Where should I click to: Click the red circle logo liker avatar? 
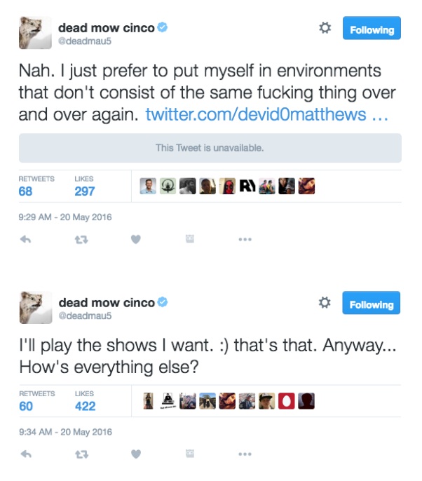click(x=287, y=401)
